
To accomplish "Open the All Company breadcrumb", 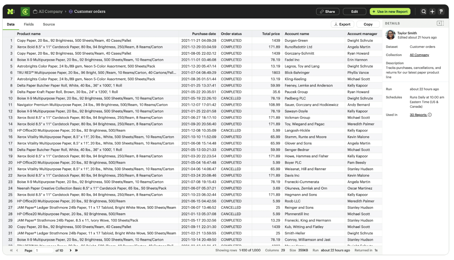I will pyautogui.click(x=48, y=11).
